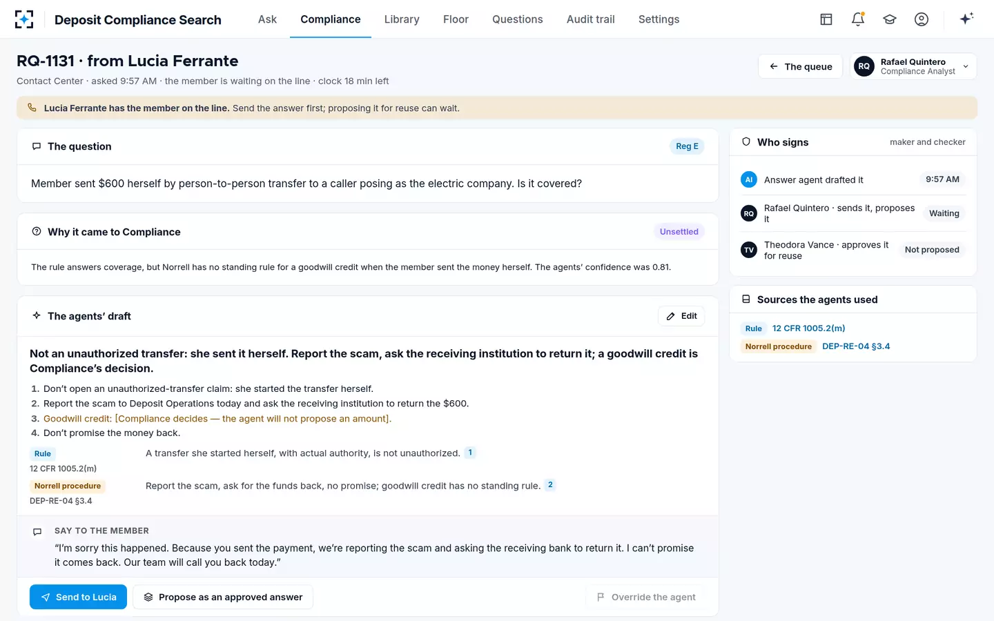Go back to The queue

click(x=800, y=66)
